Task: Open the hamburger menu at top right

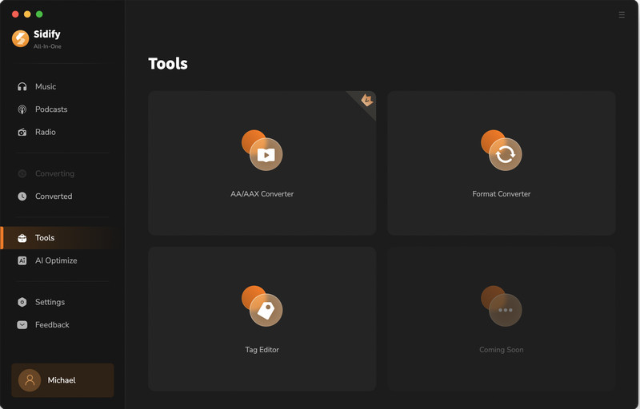Action: (622, 14)
